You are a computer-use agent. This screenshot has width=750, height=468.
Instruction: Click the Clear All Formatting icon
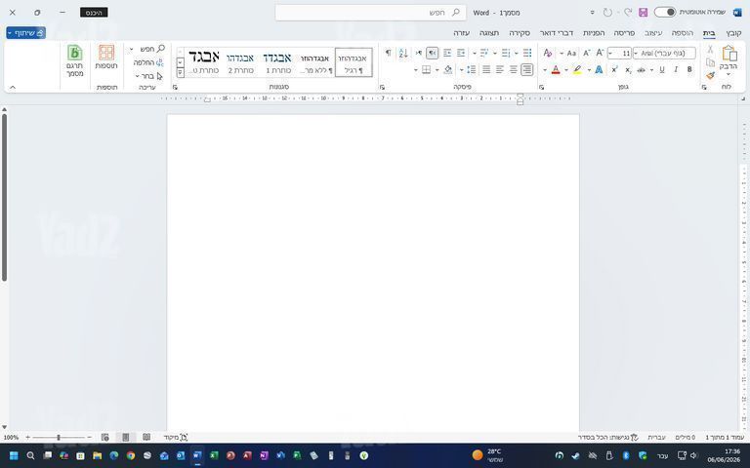(x=548, y=53)
